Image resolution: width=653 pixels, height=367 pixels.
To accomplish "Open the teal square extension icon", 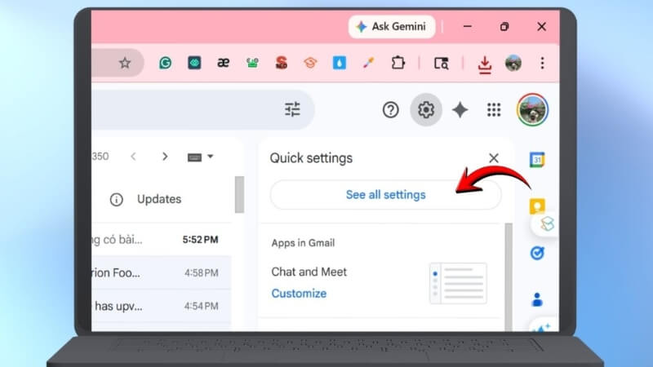I will [x=194, y=63].
